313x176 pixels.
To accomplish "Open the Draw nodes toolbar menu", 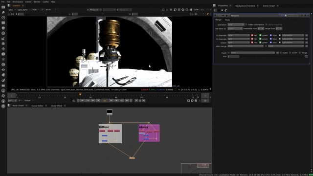I will point(3,12).
